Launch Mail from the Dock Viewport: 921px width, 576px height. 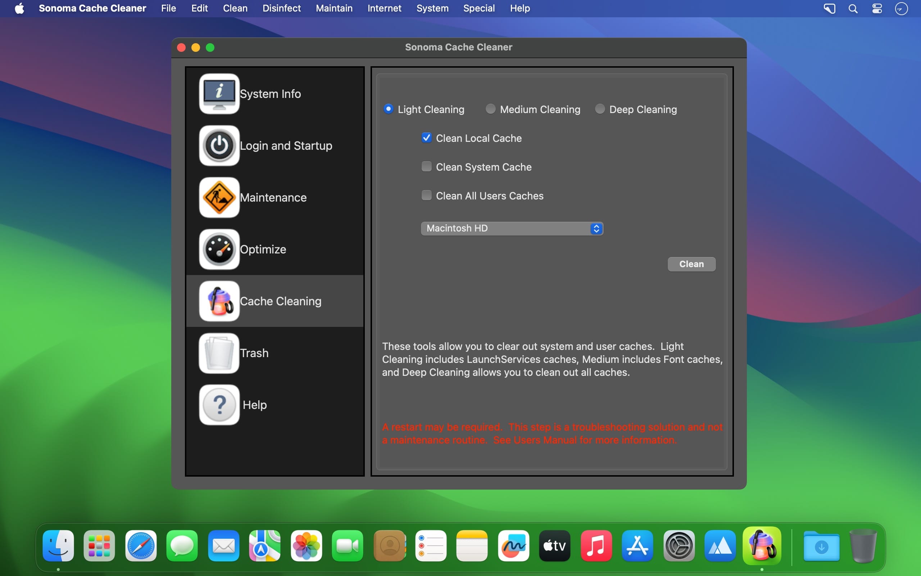pos(223,545)
